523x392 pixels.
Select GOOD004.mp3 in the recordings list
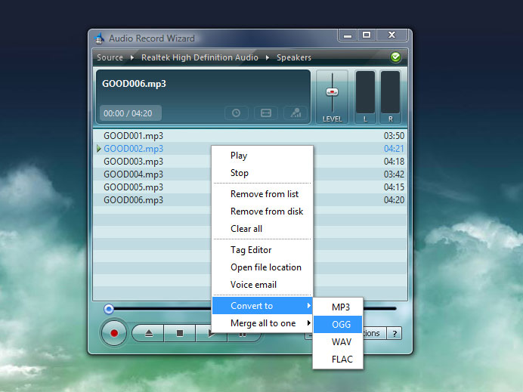coord(133,174)
